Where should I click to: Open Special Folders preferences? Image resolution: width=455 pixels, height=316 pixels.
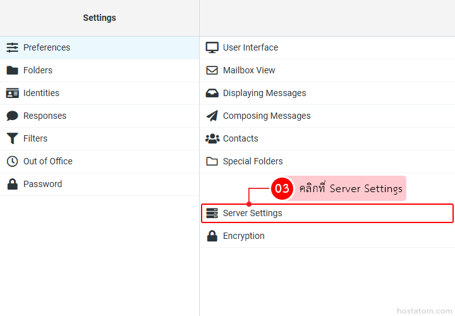point(253,161)
